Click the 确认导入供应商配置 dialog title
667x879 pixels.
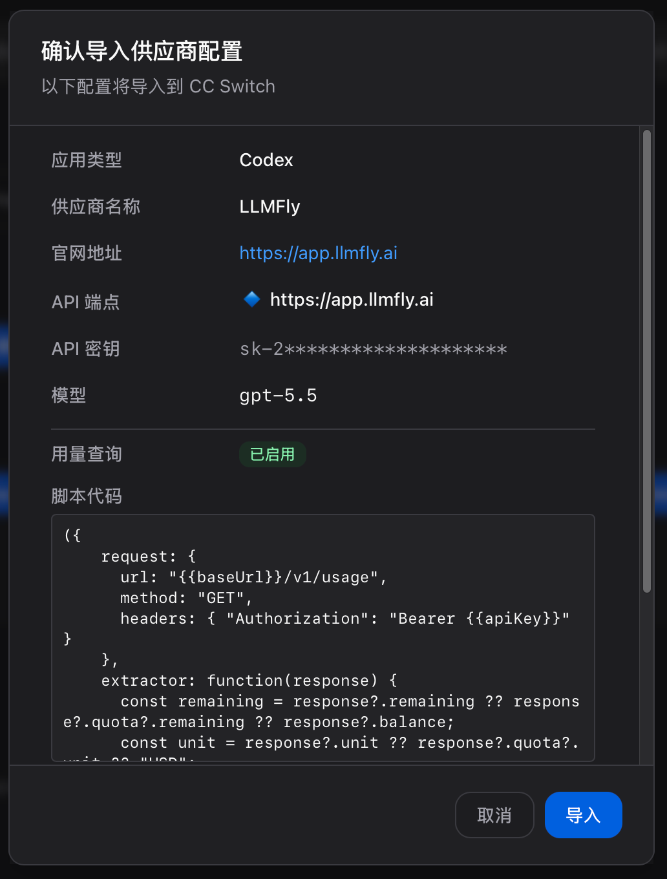142,51
